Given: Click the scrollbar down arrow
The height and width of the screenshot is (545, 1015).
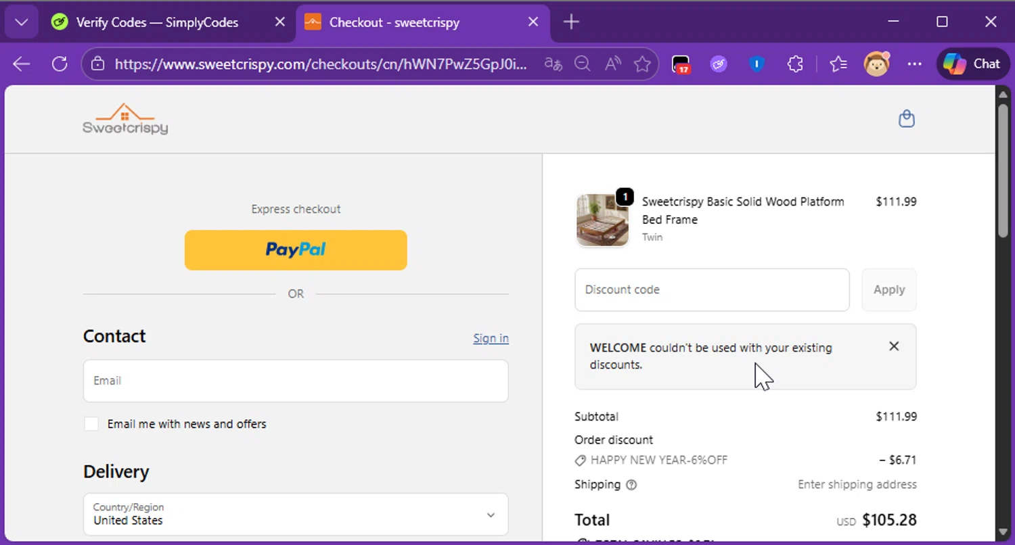Looking at the screenshot, I should click(1003, 533).
